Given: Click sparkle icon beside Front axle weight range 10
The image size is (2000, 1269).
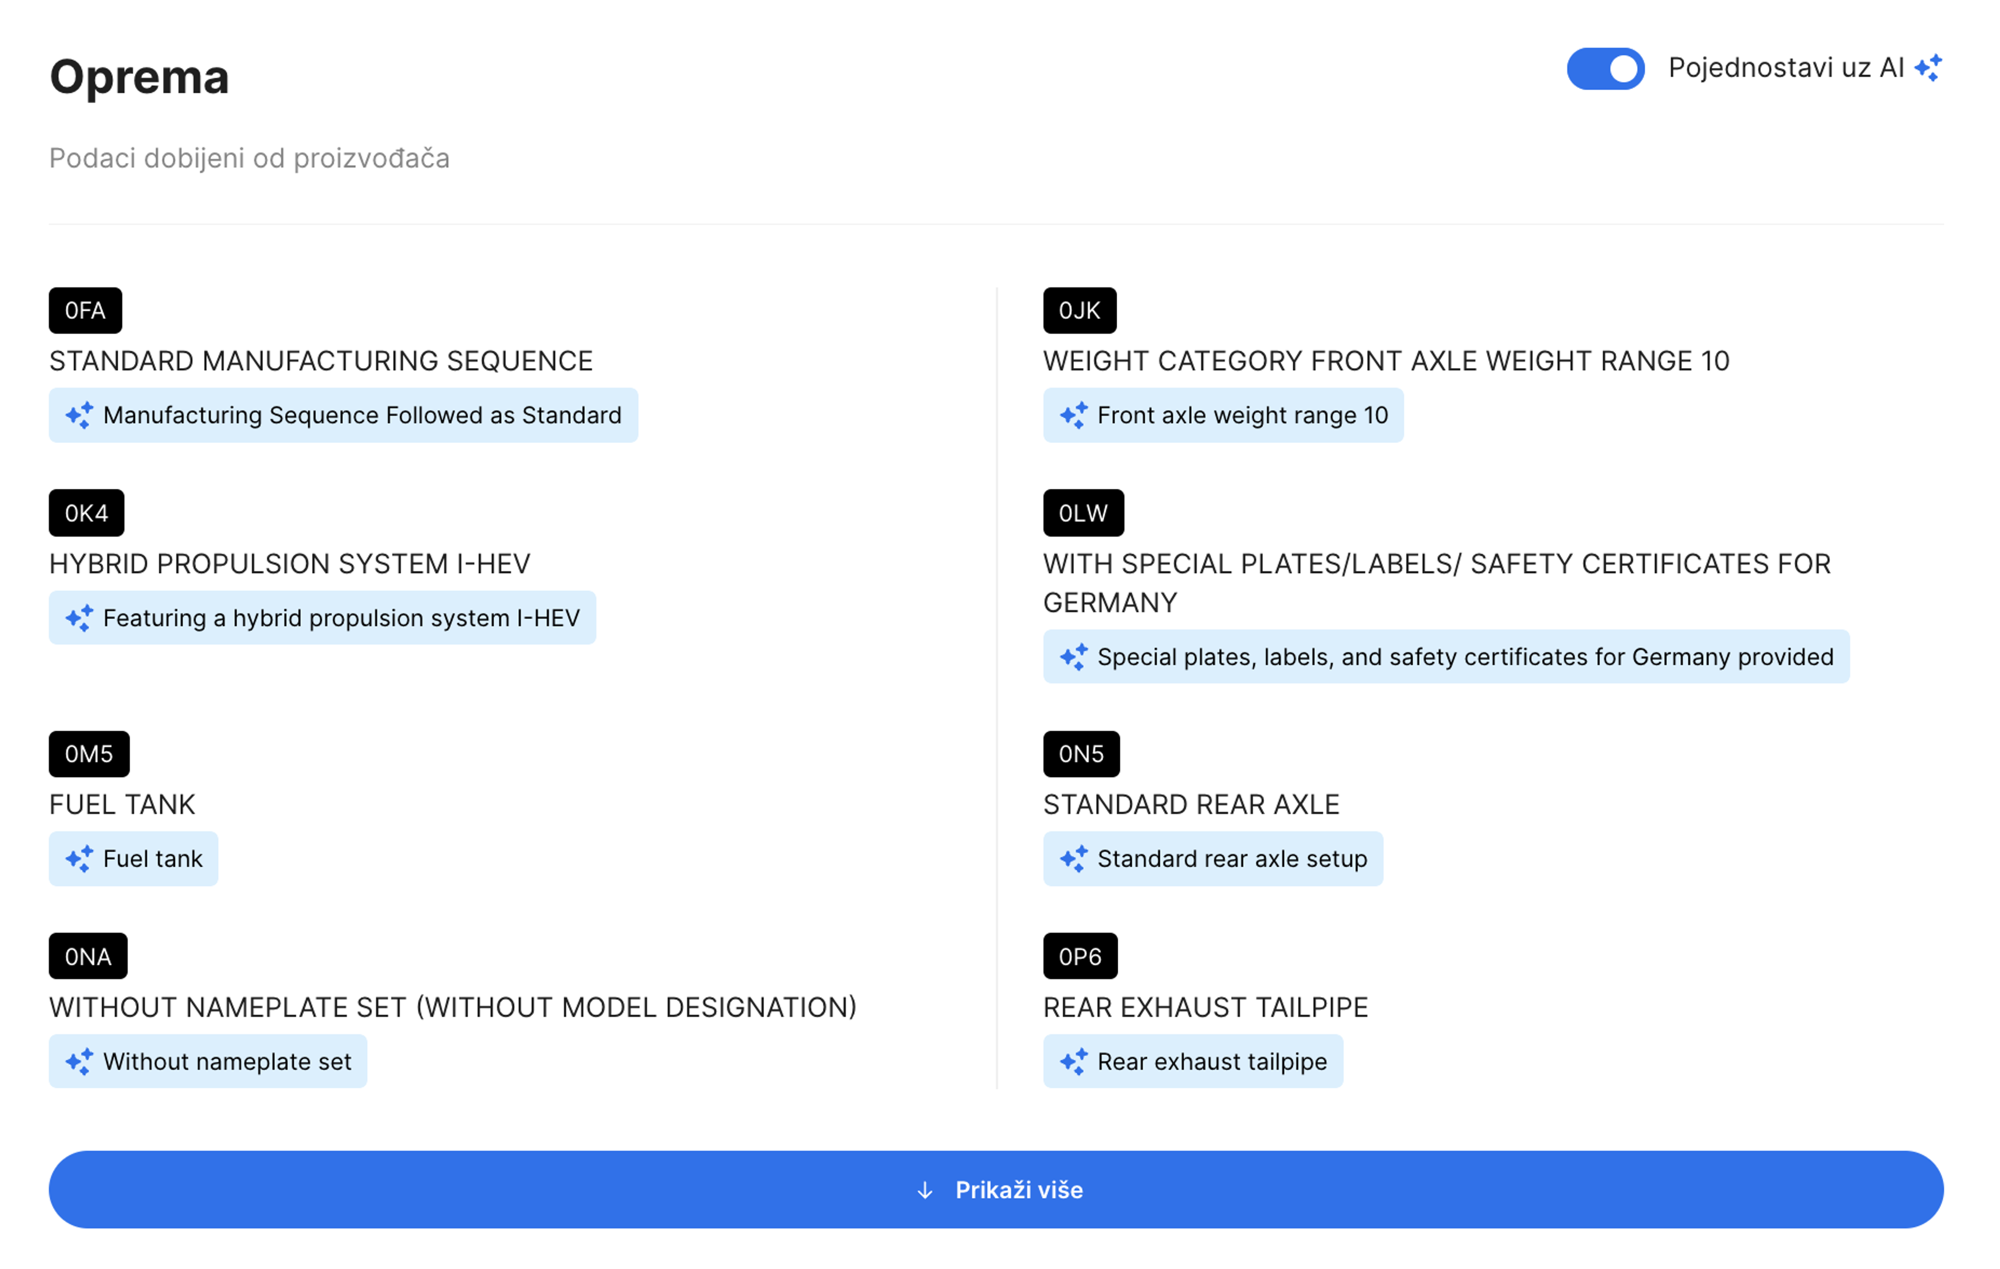Looking at the screenshot, I should pyautogui.click(x=1073, y=415).
